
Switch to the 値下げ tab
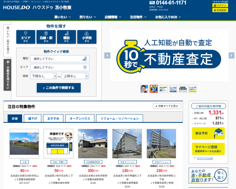[x=33, y=118]
